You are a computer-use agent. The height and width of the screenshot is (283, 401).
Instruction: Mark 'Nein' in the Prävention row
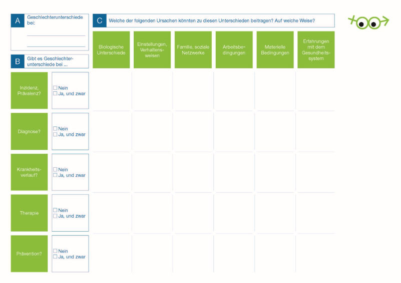[55, 251]
